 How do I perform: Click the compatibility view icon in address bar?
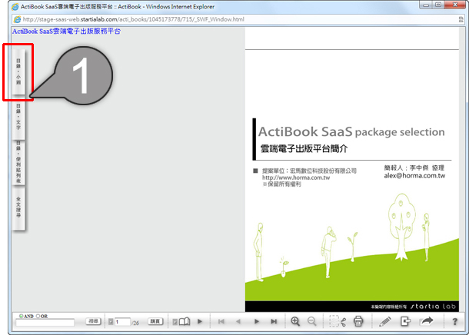(461, 19)
